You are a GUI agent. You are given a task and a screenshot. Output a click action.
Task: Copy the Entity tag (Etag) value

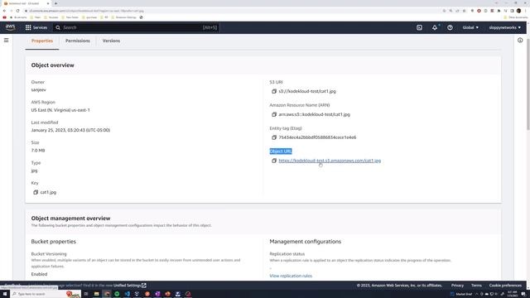[x=274, y=137]
